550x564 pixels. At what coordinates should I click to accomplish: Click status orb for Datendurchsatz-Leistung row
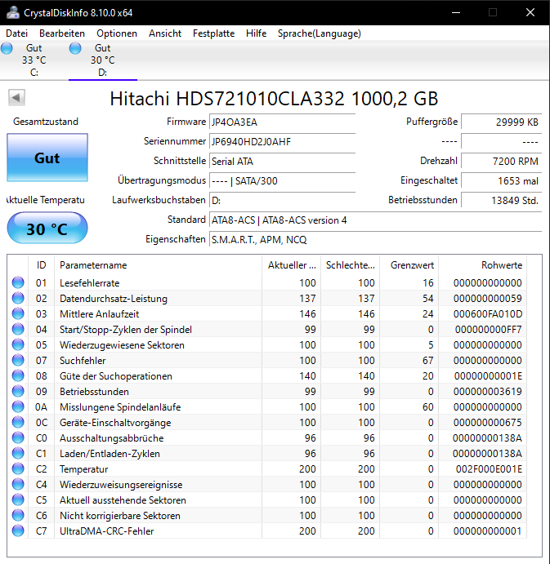[x=18, y=298]
